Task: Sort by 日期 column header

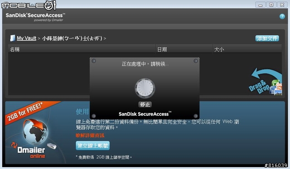Action: coord(184,49)
